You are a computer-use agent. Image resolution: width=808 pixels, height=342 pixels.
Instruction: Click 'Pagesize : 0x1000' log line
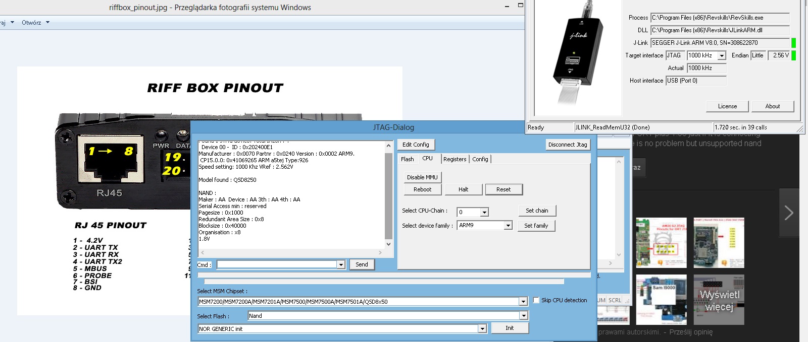(221, 213)
